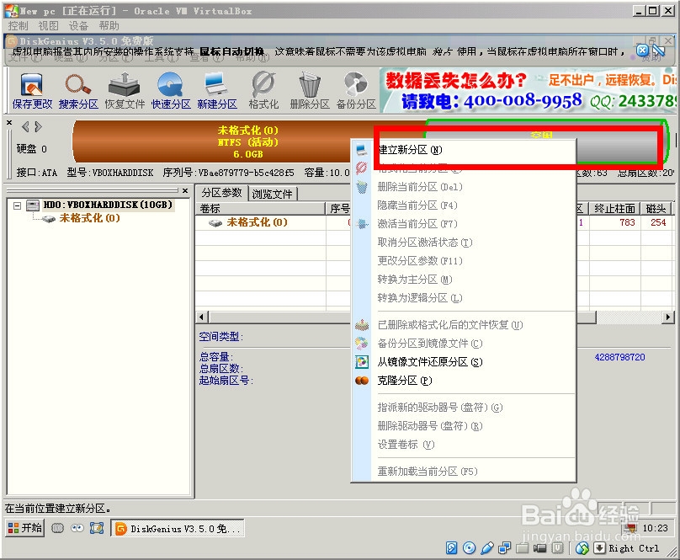Viewport: 680px width, 560px height.
Task: Click the 保存更改 save changes toolbar icon
Action: 32,91
